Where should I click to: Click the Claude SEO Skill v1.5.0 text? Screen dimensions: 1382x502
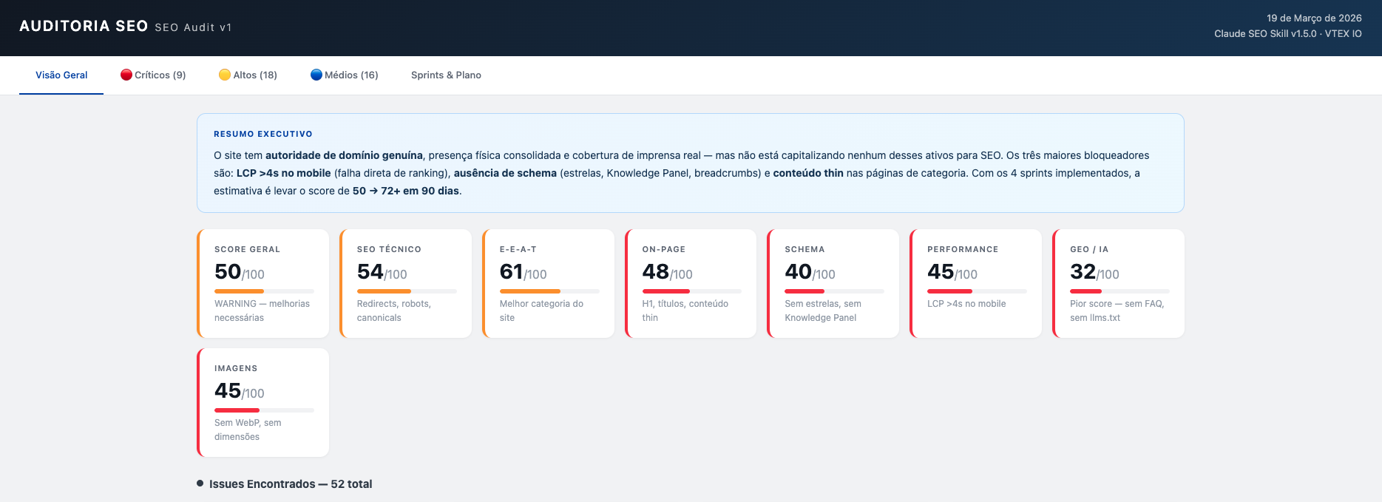(x=1264, y=34)
